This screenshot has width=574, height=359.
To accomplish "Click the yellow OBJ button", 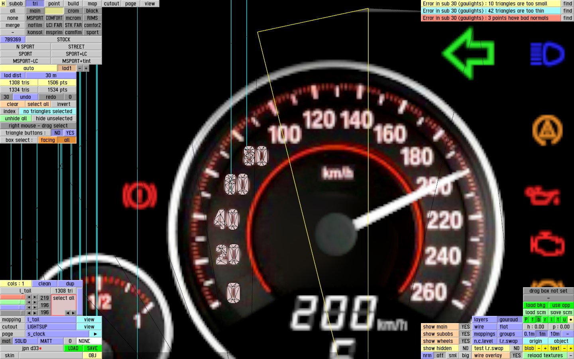I will (92, 355).
